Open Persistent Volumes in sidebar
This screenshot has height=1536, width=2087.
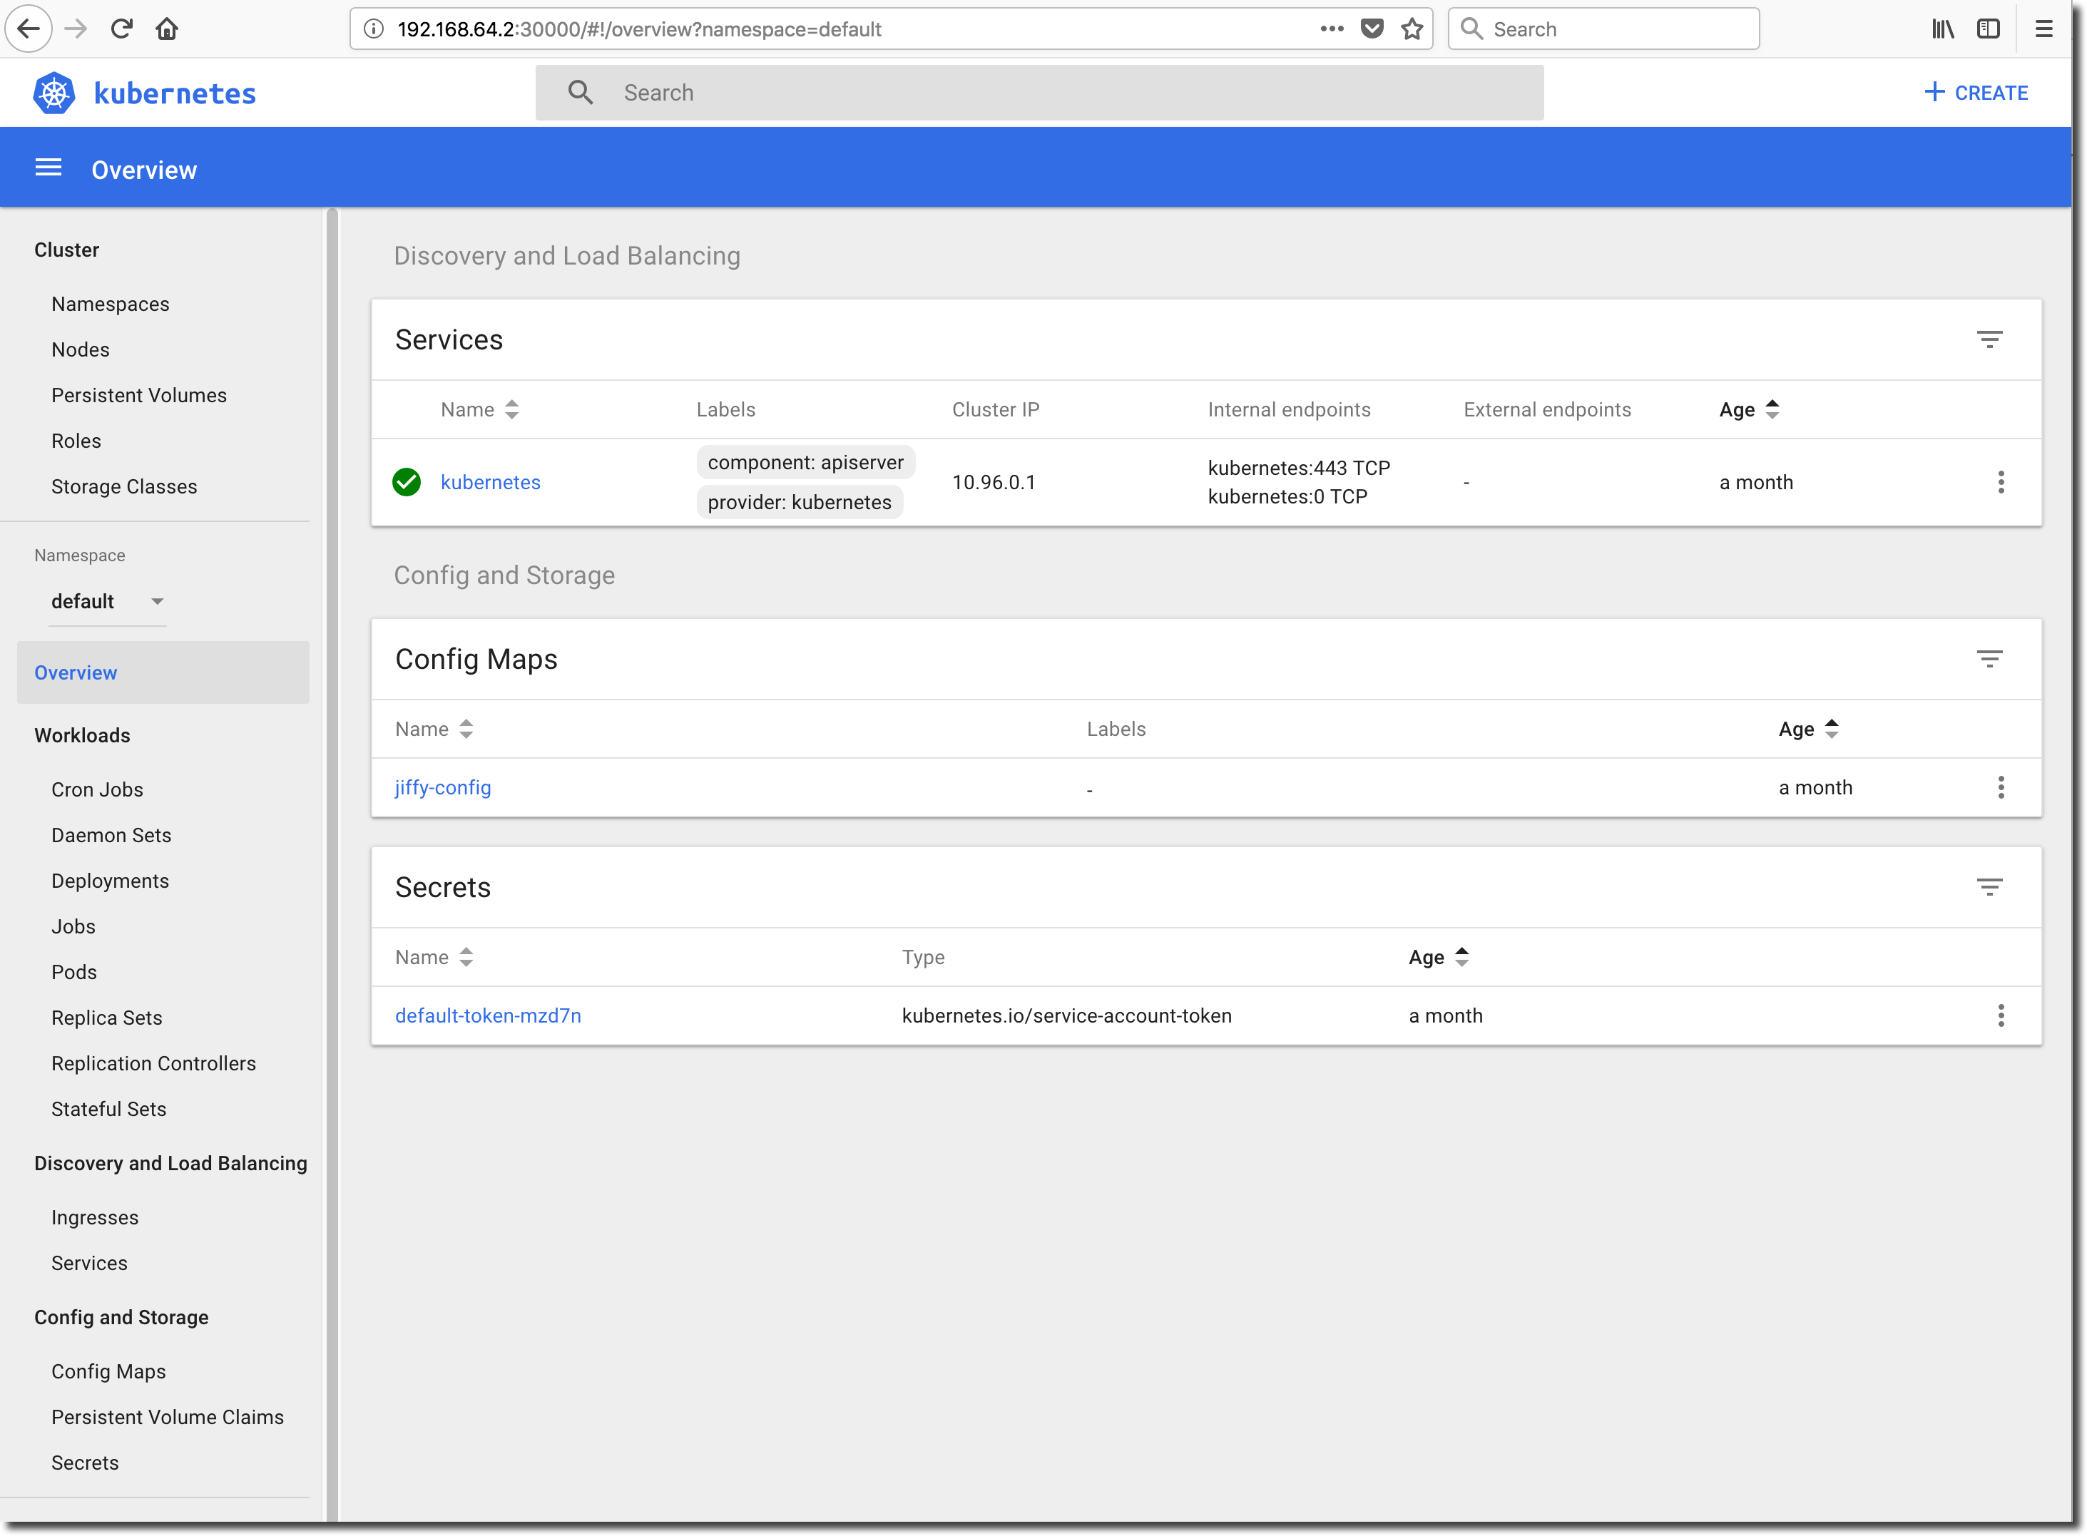click(x=138, y=395)
